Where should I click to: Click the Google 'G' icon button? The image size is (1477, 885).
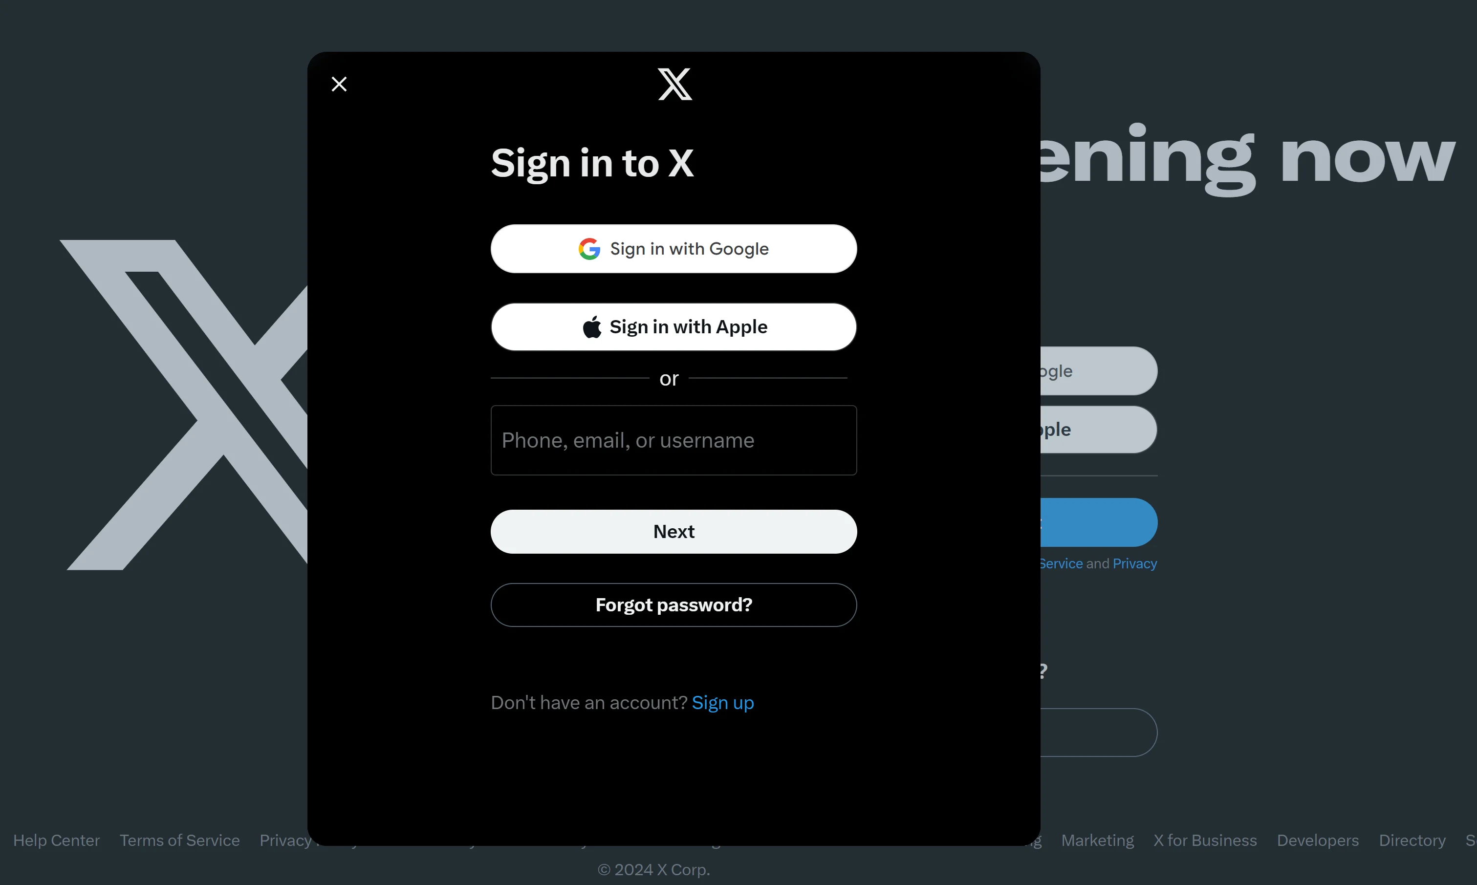pyautogui.click(x=589, y=248)
